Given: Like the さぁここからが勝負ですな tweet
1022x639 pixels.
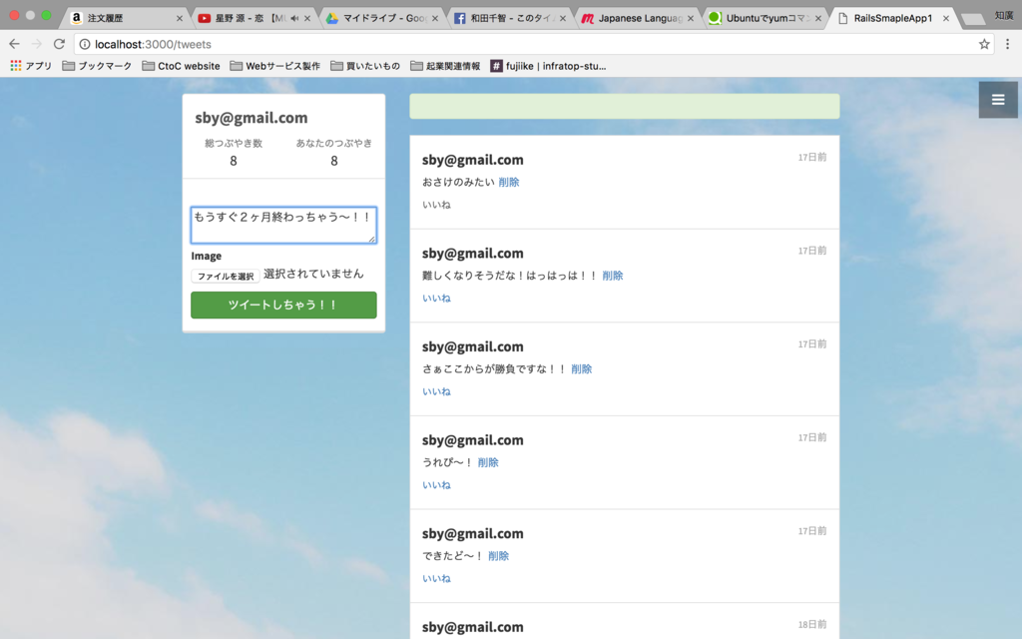Looking at the screenshot, I should (436, 391).
